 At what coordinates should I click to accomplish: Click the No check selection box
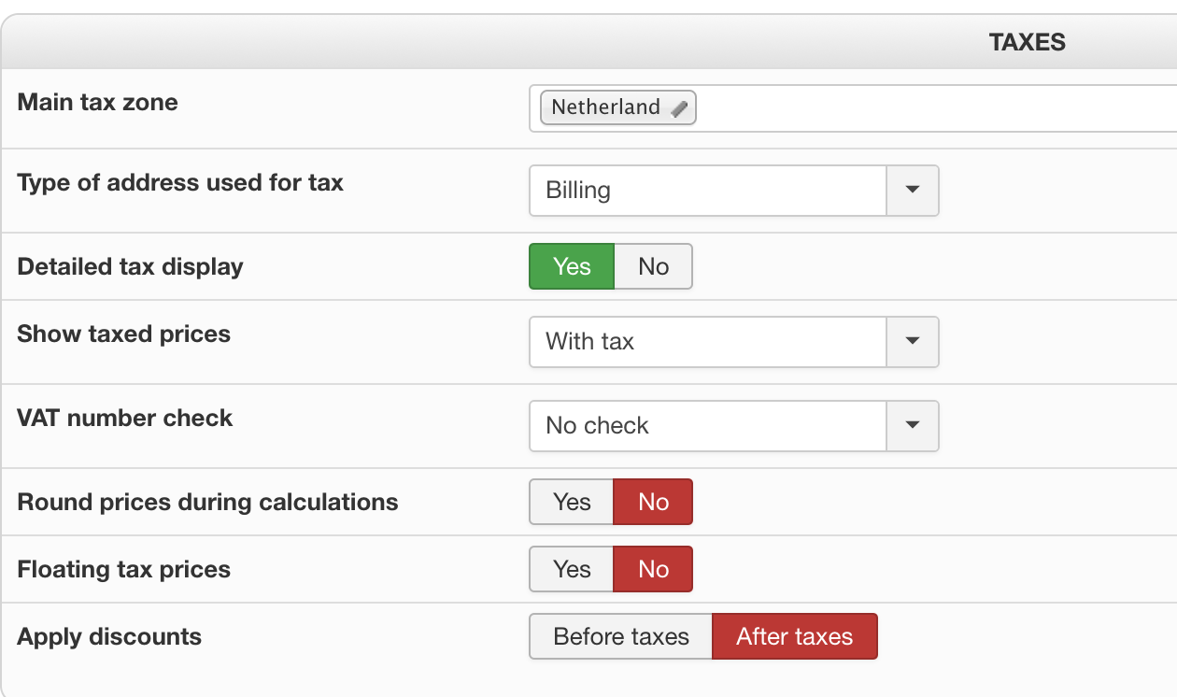click(707, 426)
